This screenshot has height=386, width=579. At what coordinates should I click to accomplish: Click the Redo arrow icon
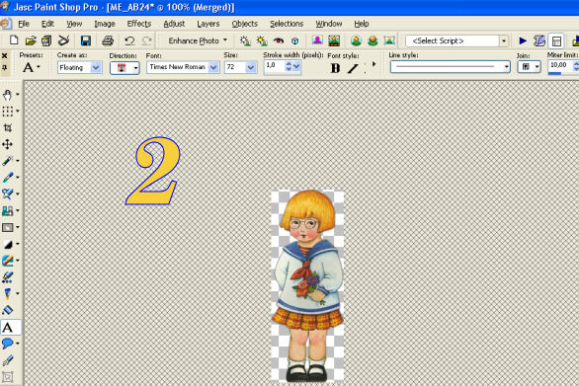(x=146, y=40)
